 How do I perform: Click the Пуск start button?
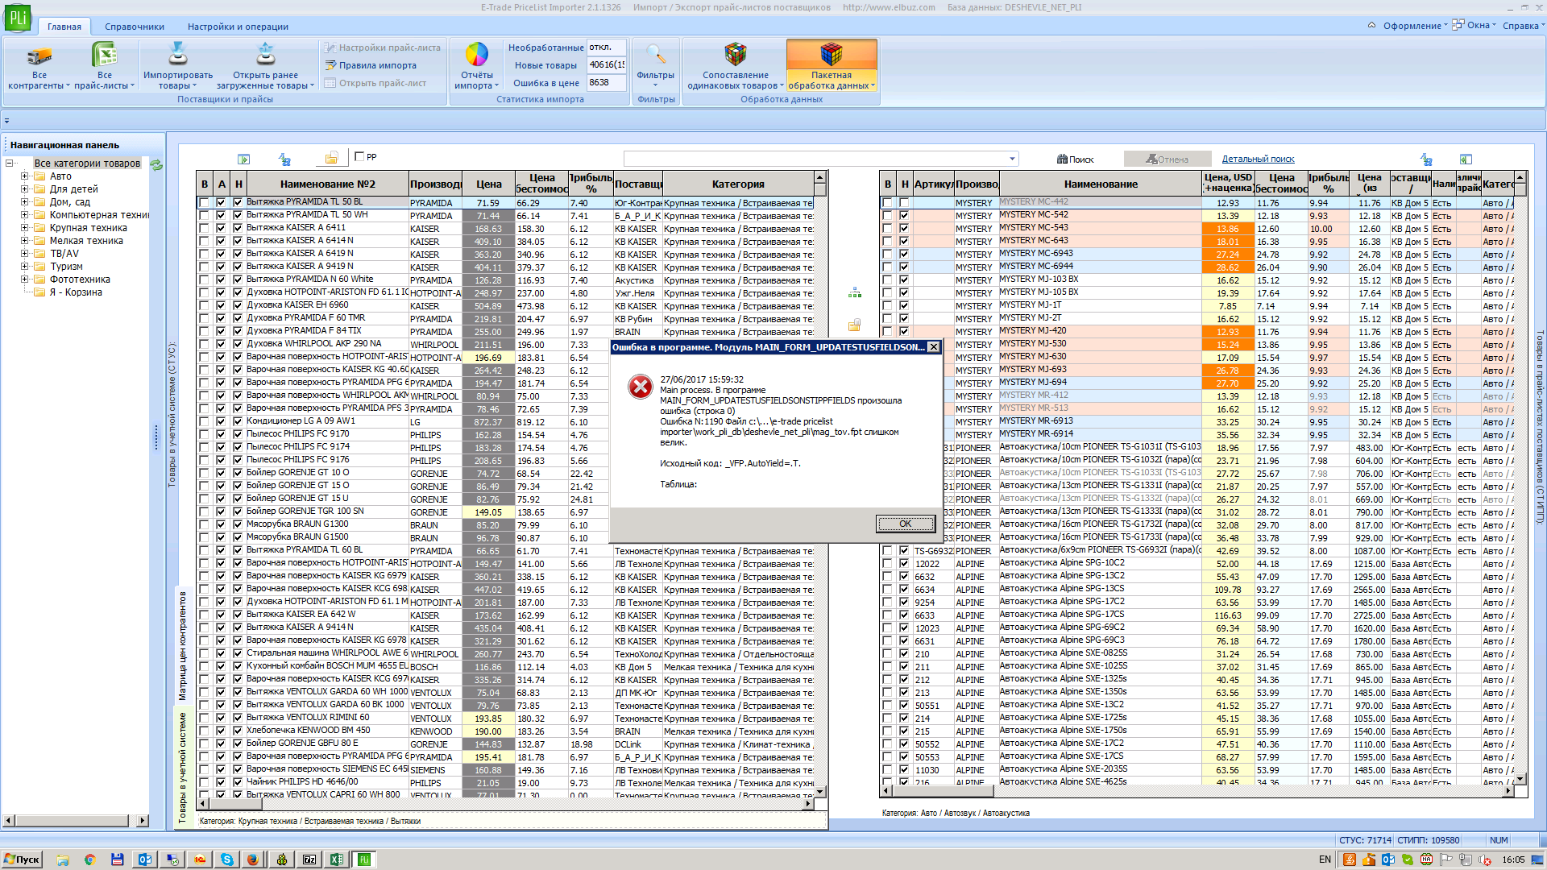point(22,860)
